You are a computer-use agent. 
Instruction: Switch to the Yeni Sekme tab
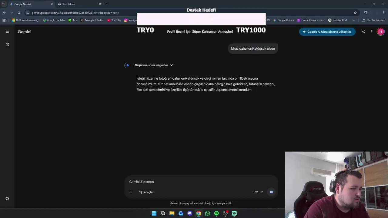[x=79, y=4]
